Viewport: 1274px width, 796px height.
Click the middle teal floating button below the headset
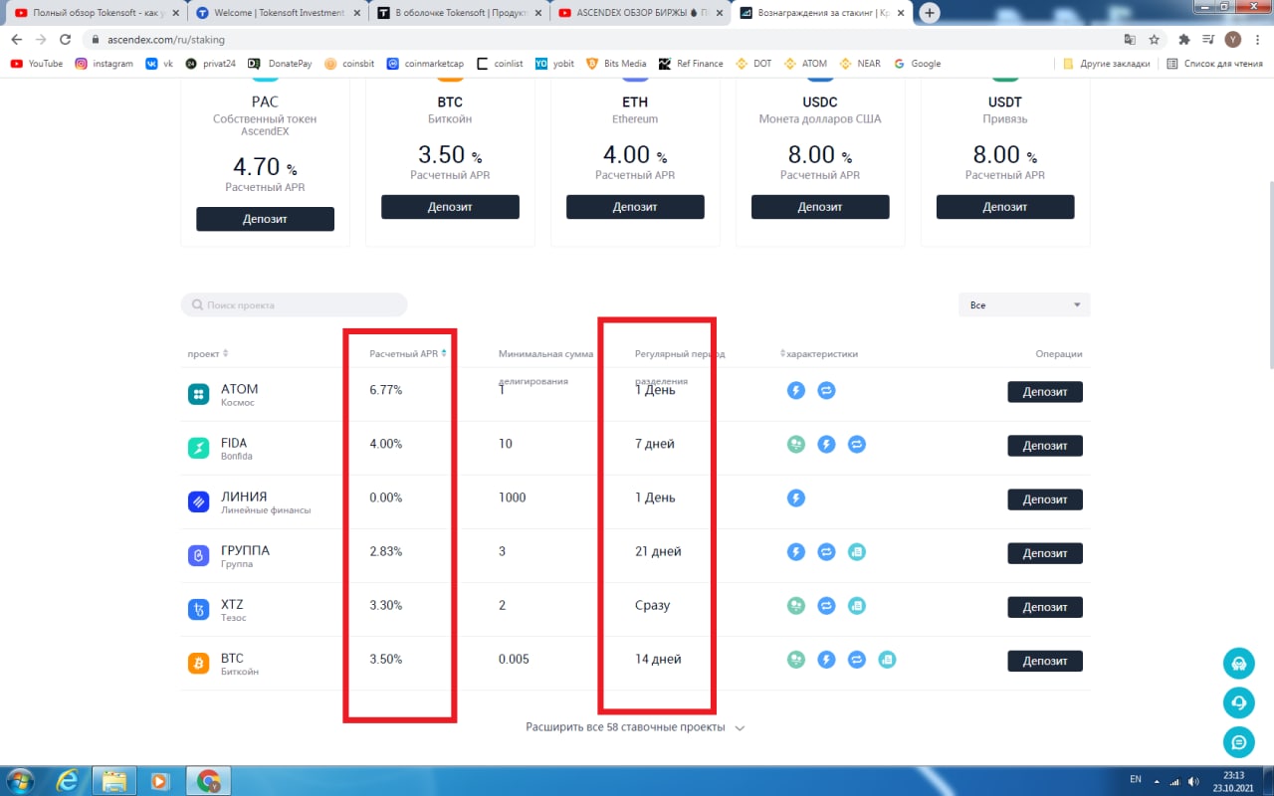pyautogui.click(x=1239, y=702)
